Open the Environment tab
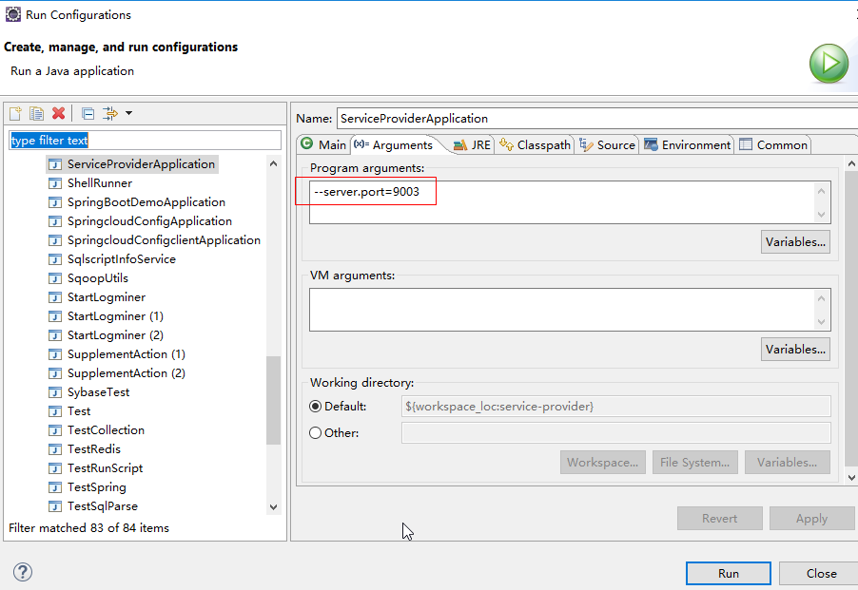Screen dimensions: 858x590 click(688, 144)
